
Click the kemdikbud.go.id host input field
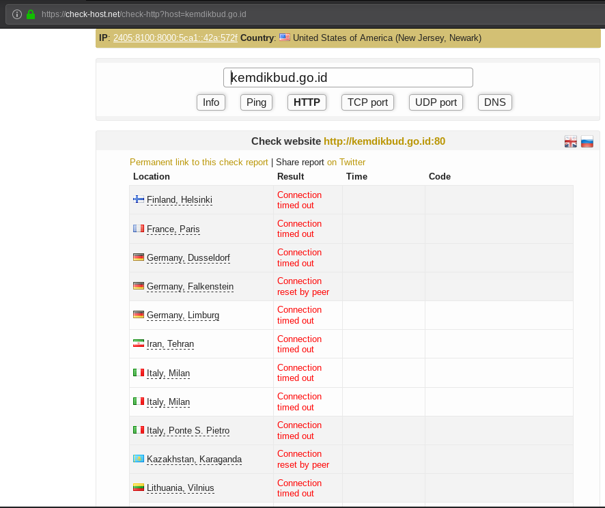pos(348,78)
